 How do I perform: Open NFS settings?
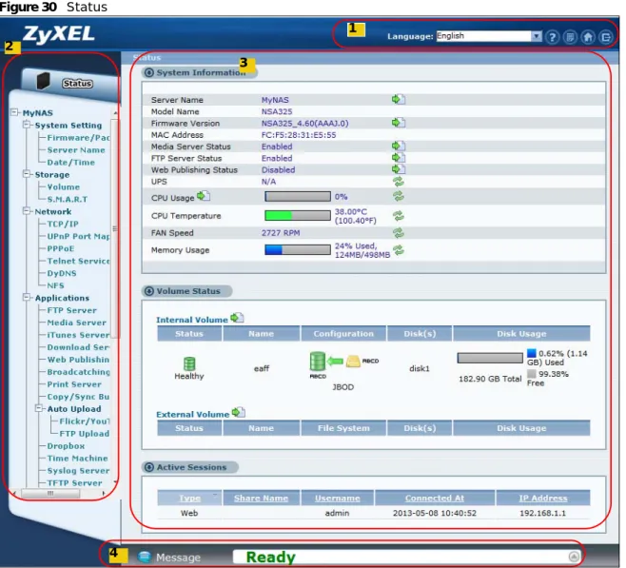point(55,285)
